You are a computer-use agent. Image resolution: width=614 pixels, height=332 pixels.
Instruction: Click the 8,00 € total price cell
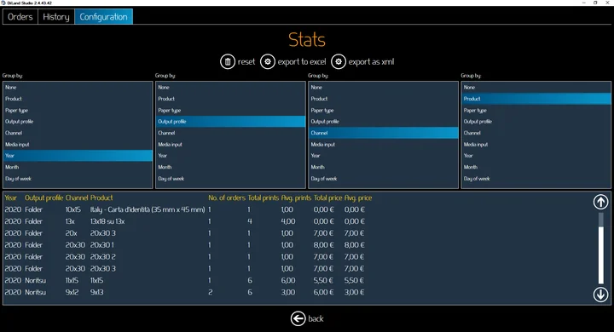(323, 245)
